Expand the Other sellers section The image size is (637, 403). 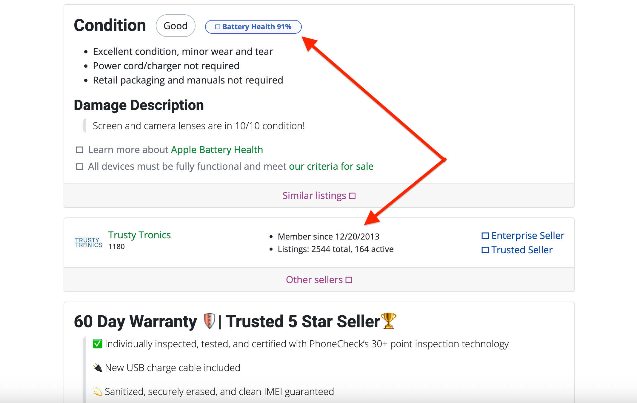click(x=314, y=280)
